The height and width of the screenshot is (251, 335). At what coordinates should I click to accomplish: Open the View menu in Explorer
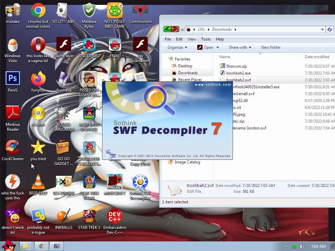tap(192, 39)
